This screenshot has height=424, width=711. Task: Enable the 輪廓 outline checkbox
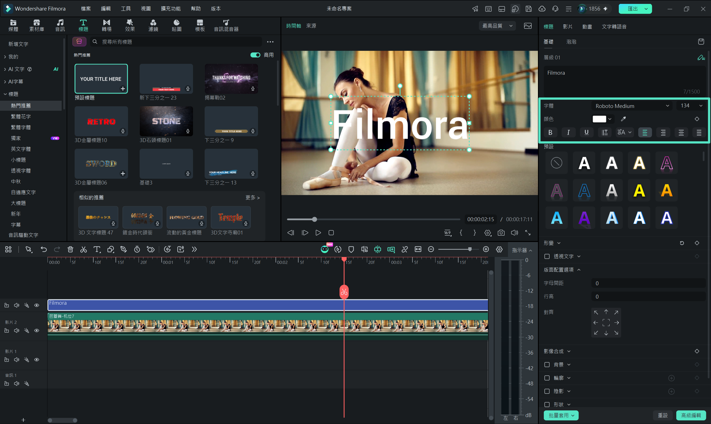tap(547, 378)
